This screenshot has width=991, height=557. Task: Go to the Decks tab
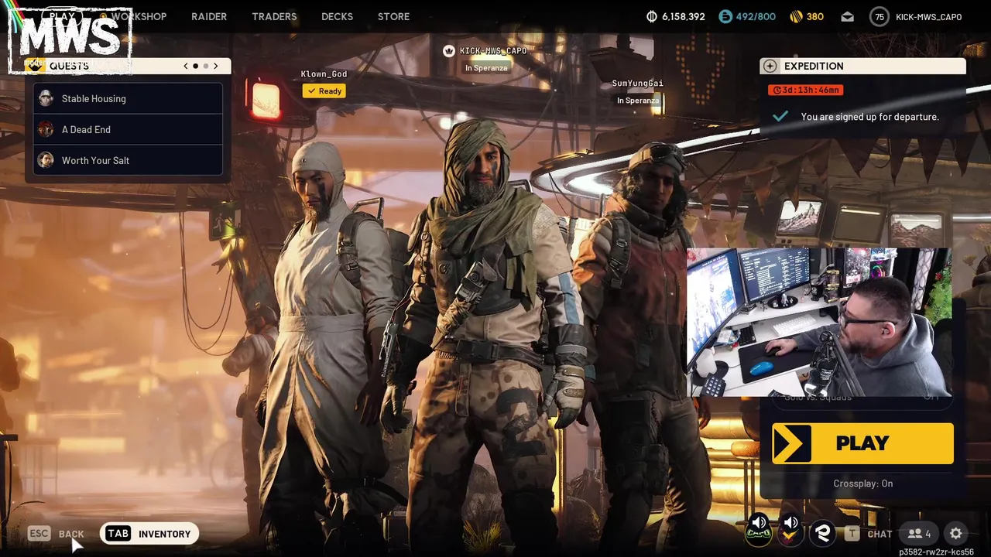(337, 16)
